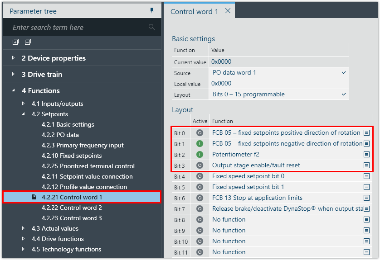This screenshot has height=260, width=380.
Task: Open the function list icon for Bit 3
Action: [366, 165]
